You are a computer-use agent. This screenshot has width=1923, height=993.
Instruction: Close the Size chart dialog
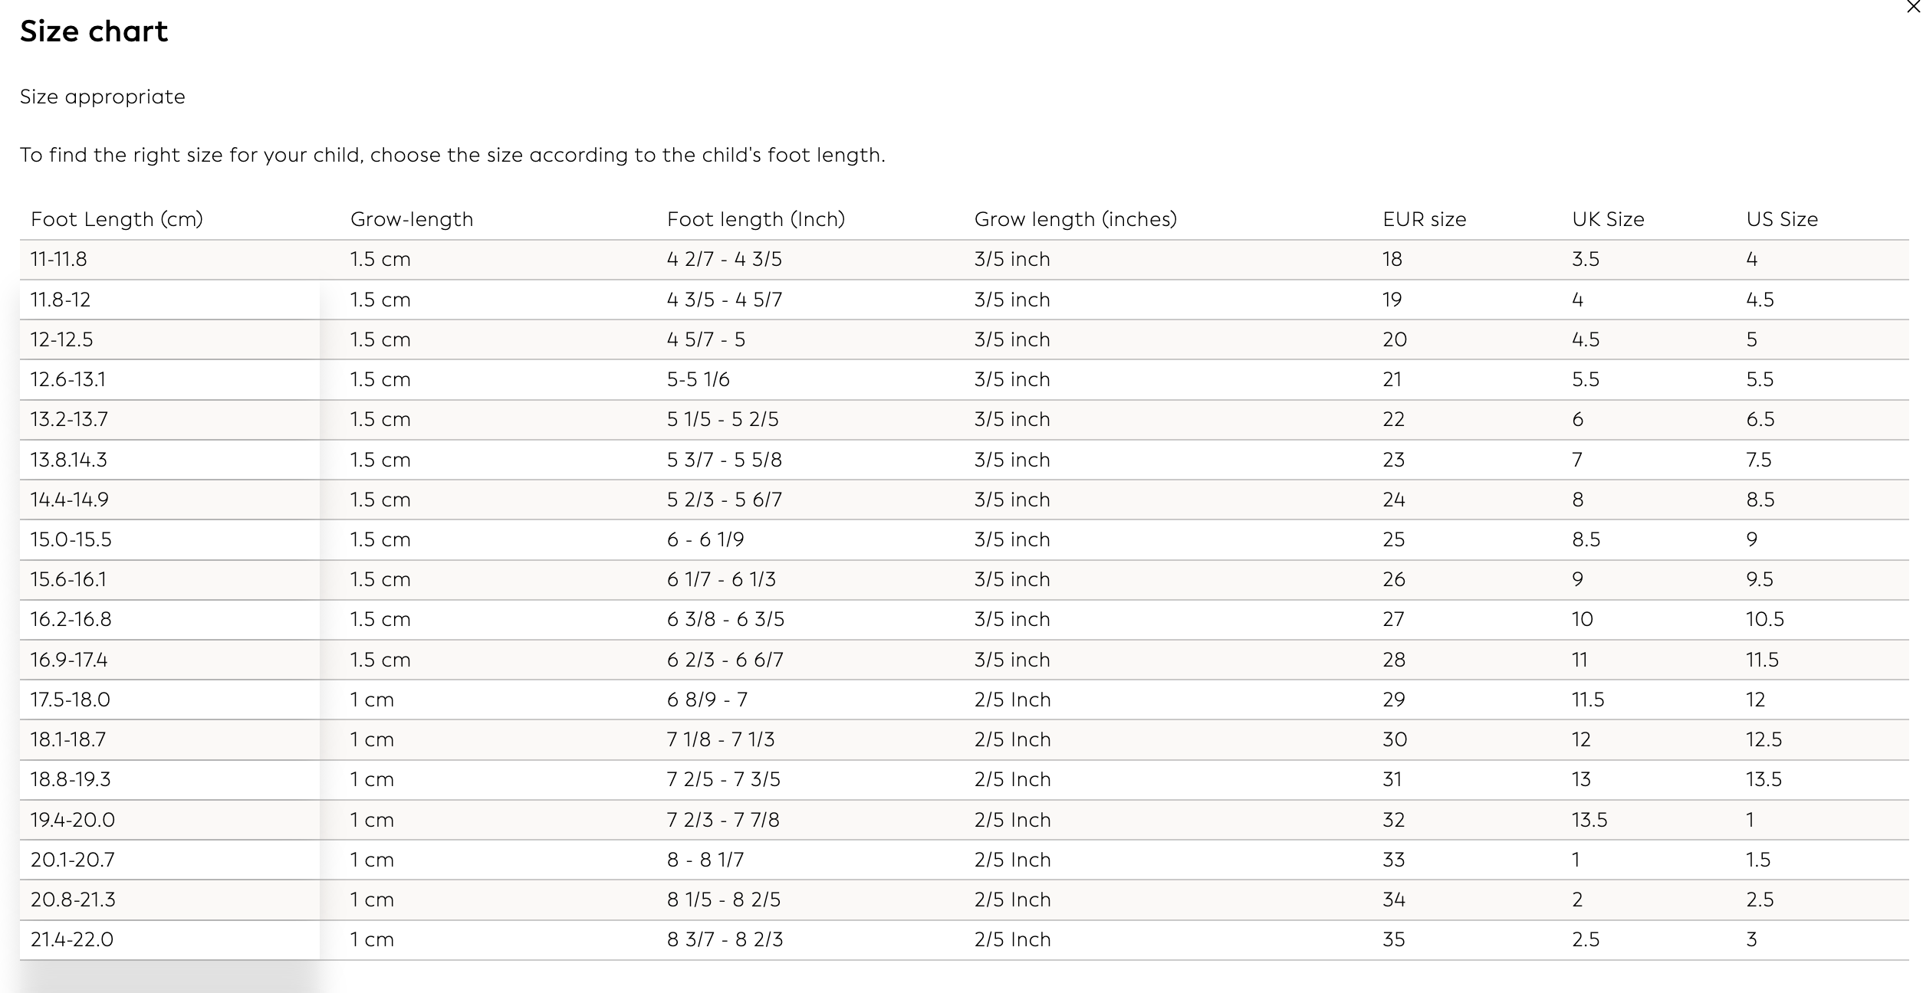point(1914,8)
